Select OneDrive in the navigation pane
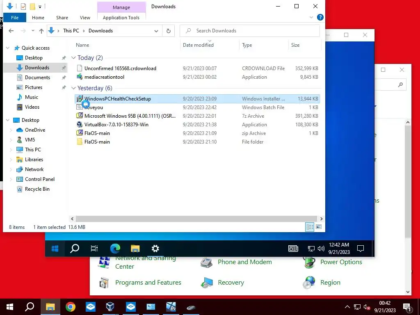 (x=35, y=130)
